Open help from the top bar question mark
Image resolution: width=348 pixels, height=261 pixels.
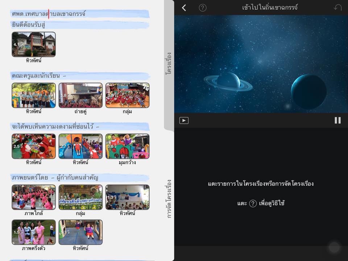point(203,8)
